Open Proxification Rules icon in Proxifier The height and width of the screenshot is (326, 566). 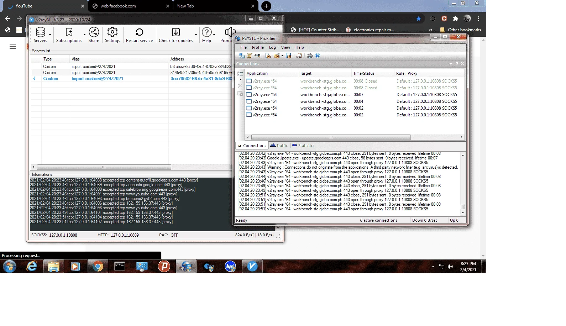(250, 56)
